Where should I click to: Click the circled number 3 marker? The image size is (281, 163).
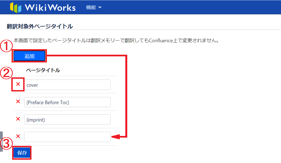6,144
